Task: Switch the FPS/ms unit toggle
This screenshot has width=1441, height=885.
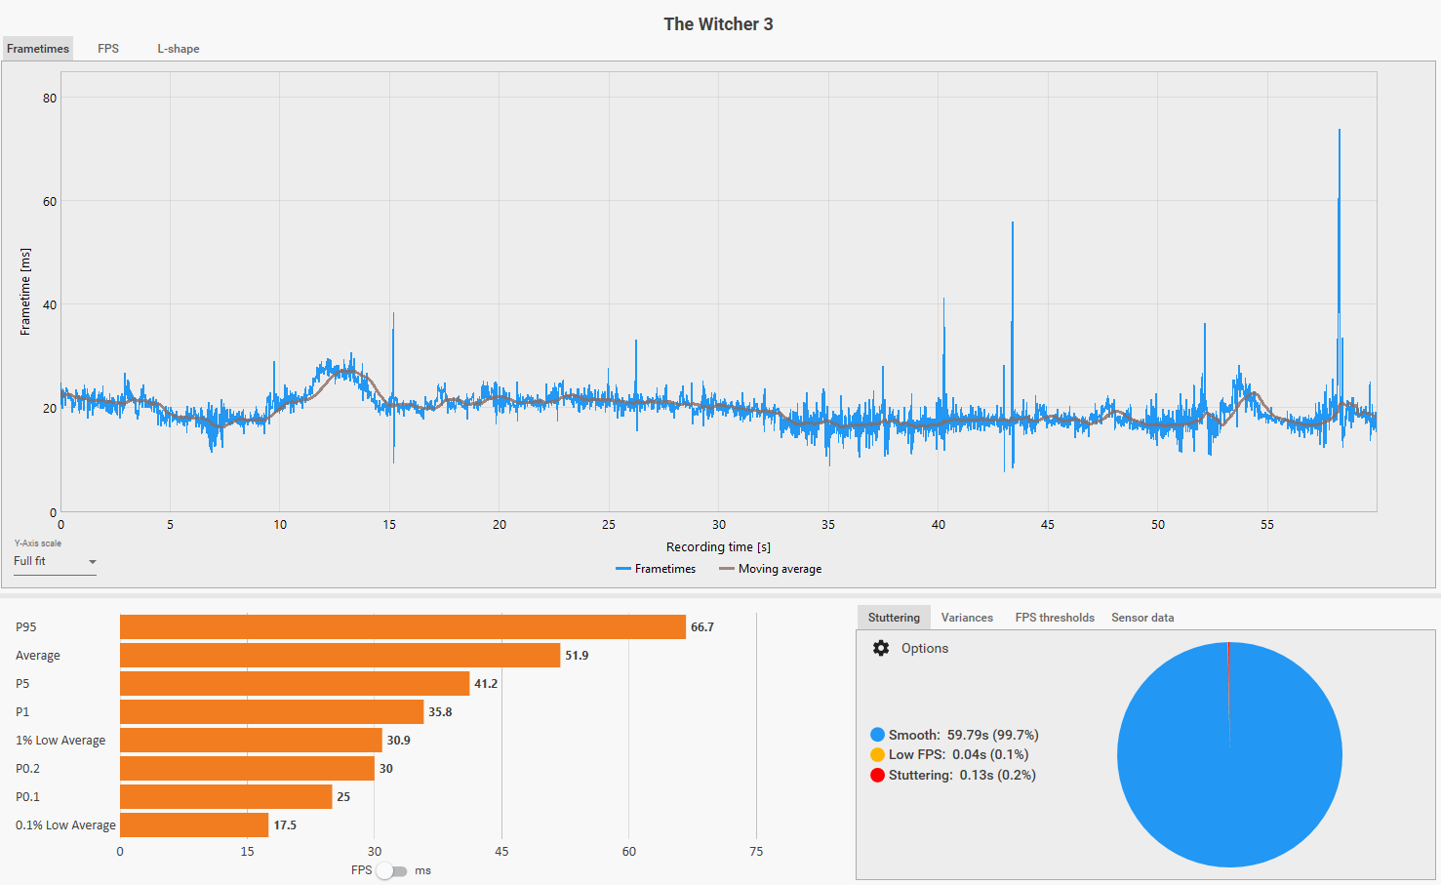Action: (391, 870)
